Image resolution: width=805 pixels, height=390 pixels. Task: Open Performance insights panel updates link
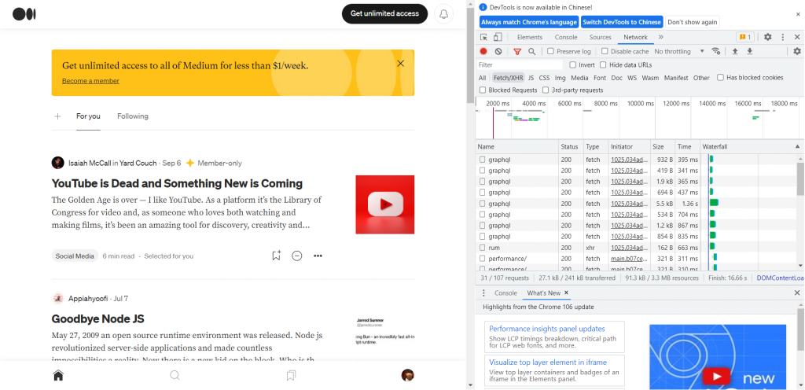[x=547, y=329]
